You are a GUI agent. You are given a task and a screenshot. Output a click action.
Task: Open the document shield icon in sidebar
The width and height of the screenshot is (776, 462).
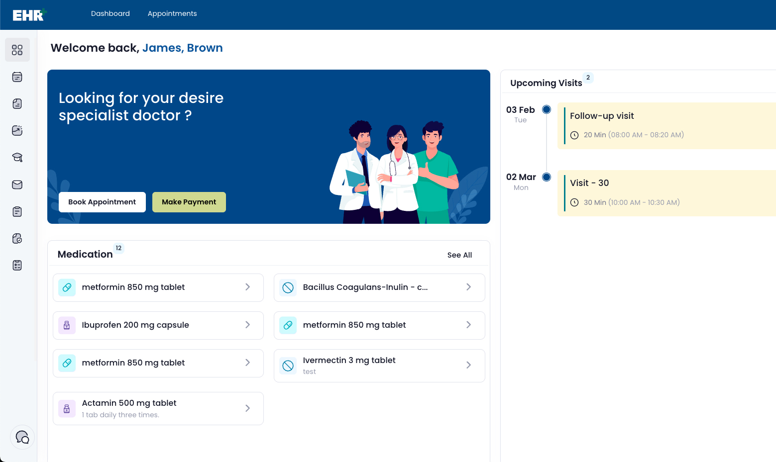(17, 239)
